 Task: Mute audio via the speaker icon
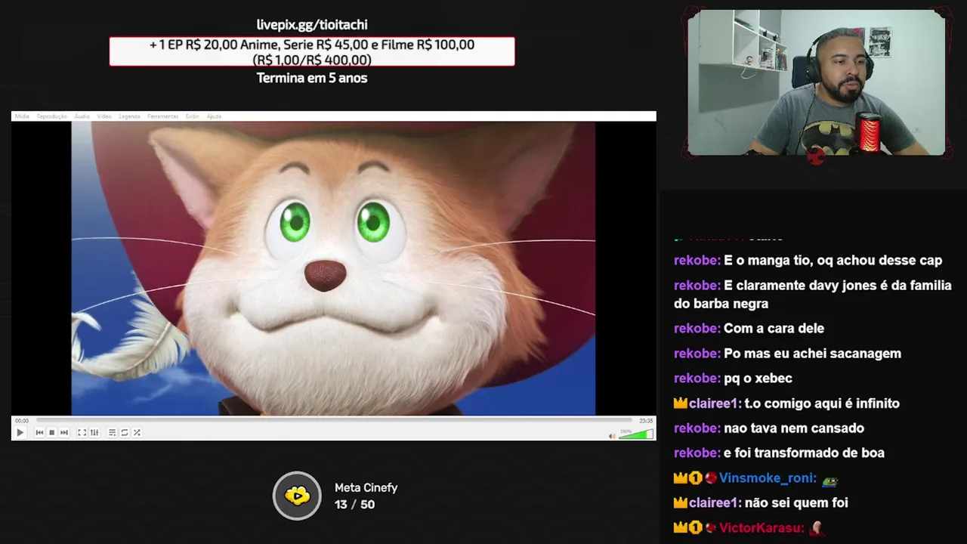[x=612, y=435]
